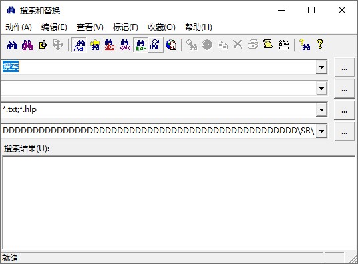
Task: Open the 查看(V) menu
Action: pyautogui.click(x=89, y=27)
